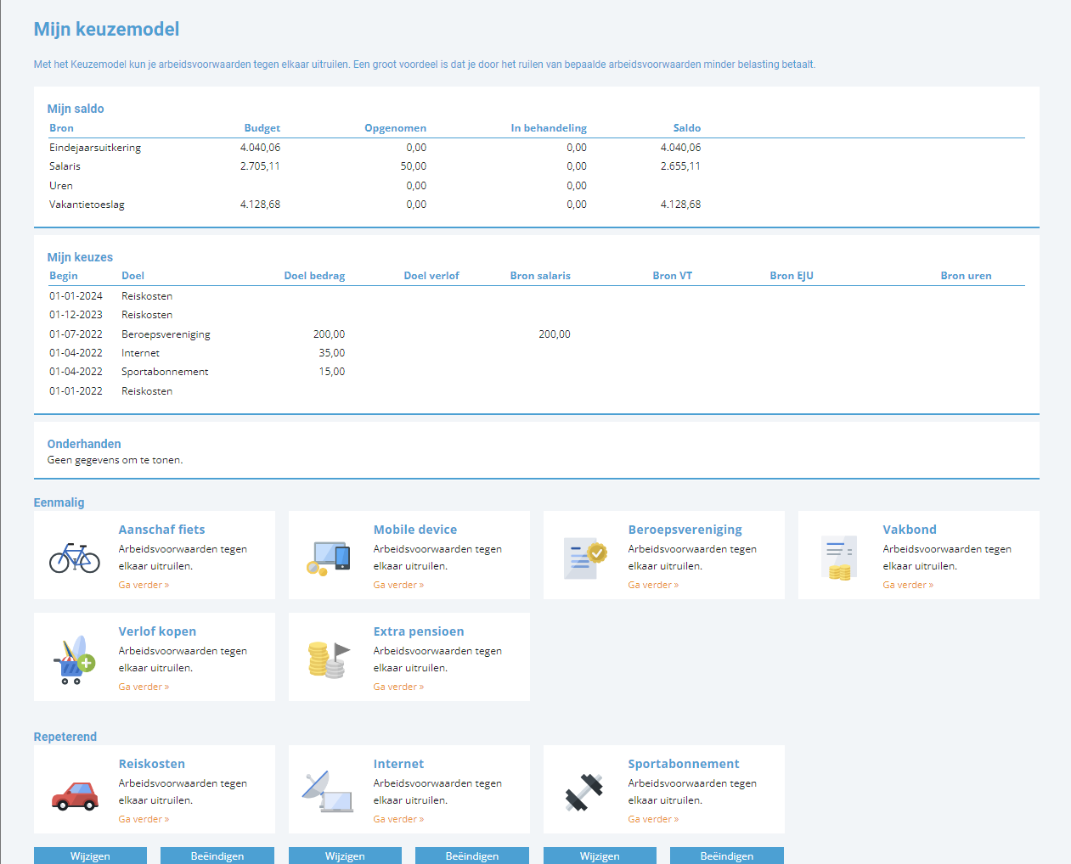Click the Doel bedrag column header
The width and height of the screenshot is (1071, 864).
point(314,276)
